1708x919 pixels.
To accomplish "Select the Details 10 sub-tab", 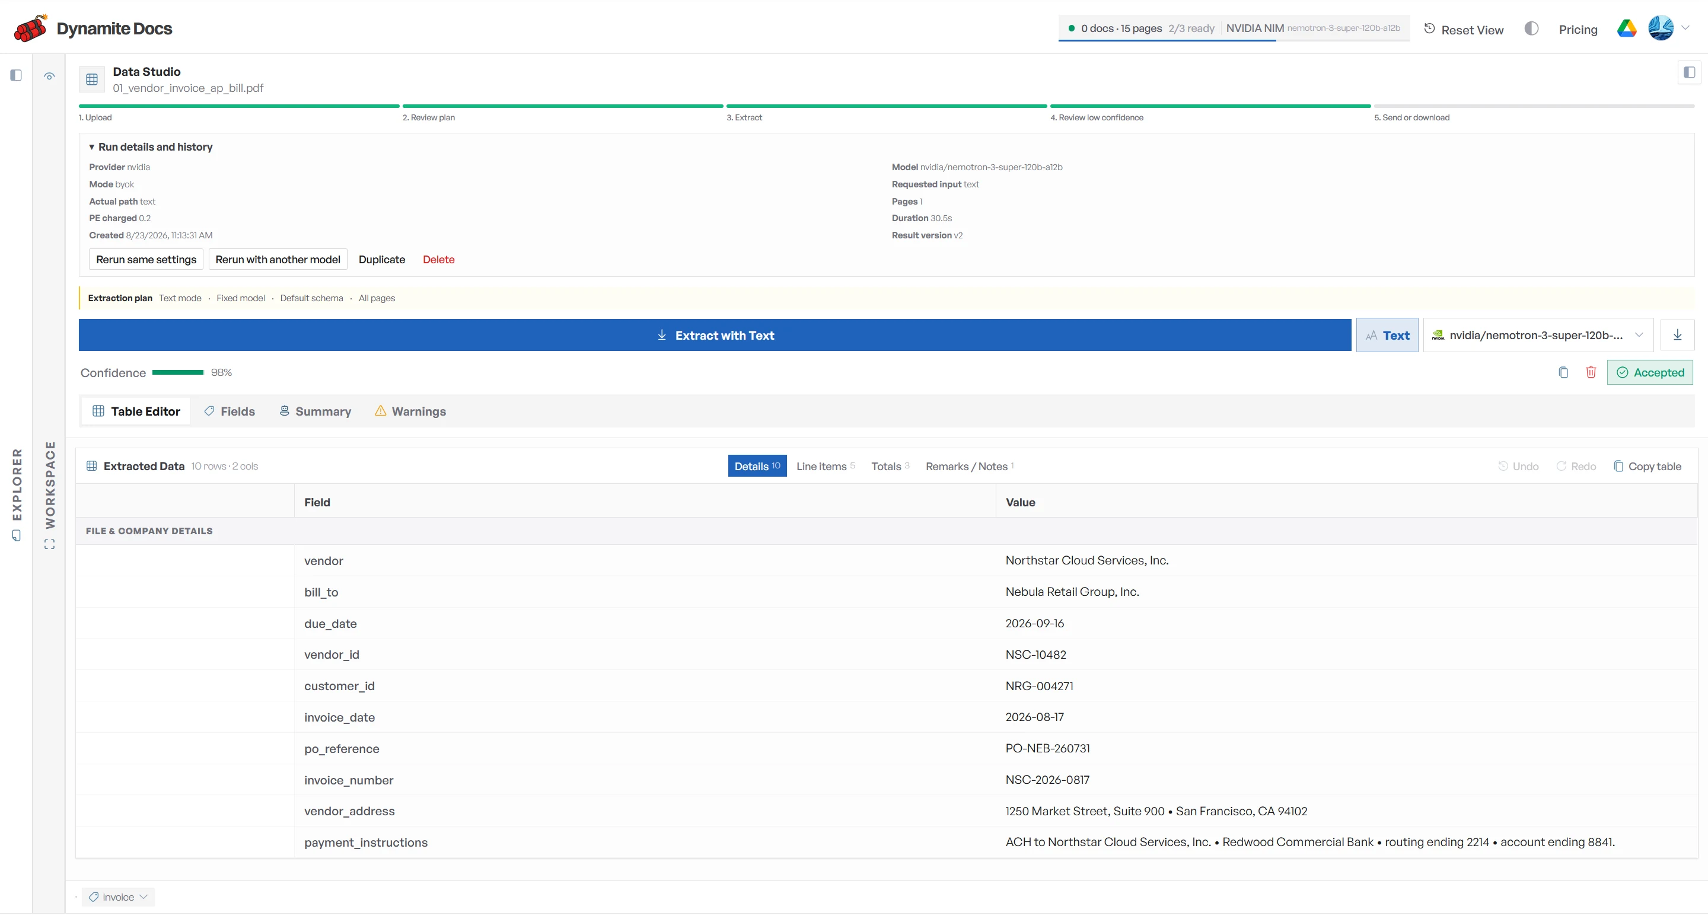I will (757, 466).
